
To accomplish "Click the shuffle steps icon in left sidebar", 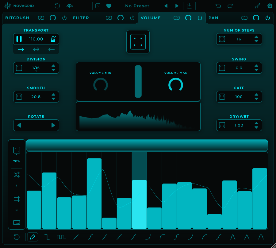I will [17, 175].
